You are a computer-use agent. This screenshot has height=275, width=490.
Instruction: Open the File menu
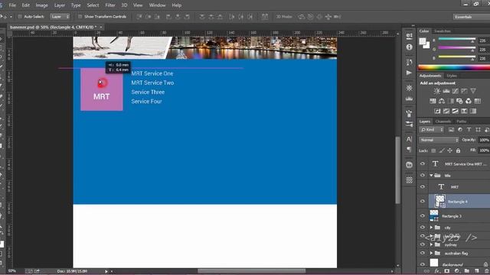(12, 5)
